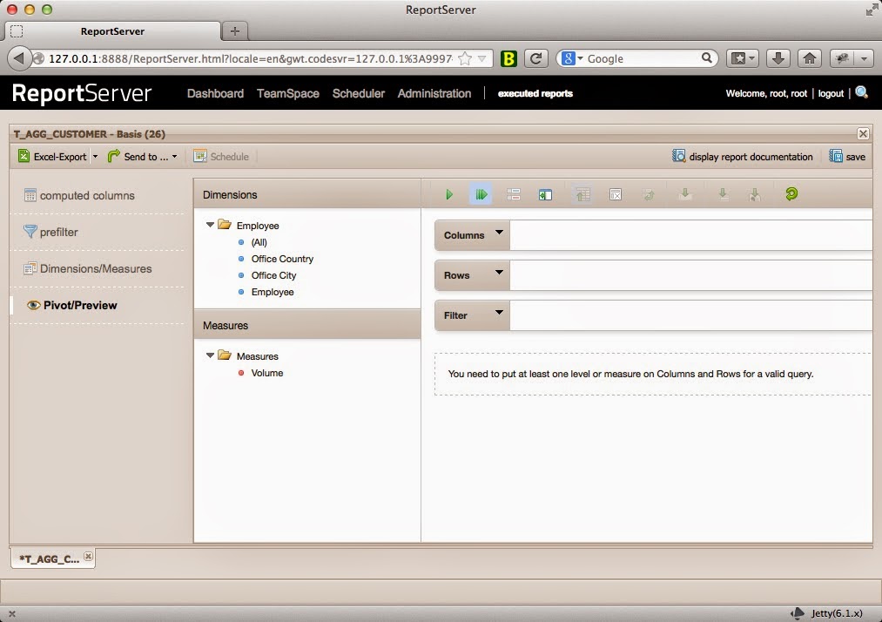Image resolution: width=882 pixels, height=622 pixels.
Task: Select the Office Country level
Action: tap(282, 259)
